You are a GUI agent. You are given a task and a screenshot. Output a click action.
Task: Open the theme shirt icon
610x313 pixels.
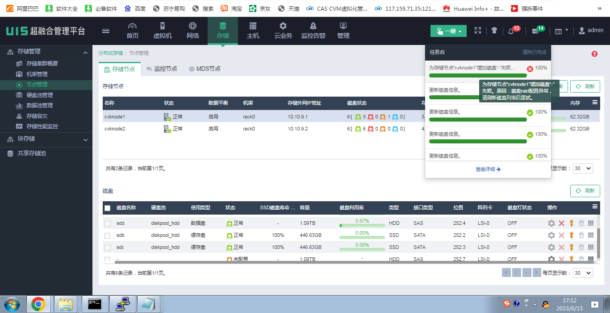point(494,30)
